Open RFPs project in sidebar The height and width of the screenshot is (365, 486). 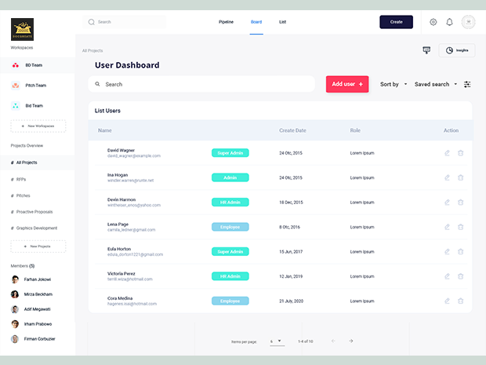pyautogui.click(x=19, y=180)
